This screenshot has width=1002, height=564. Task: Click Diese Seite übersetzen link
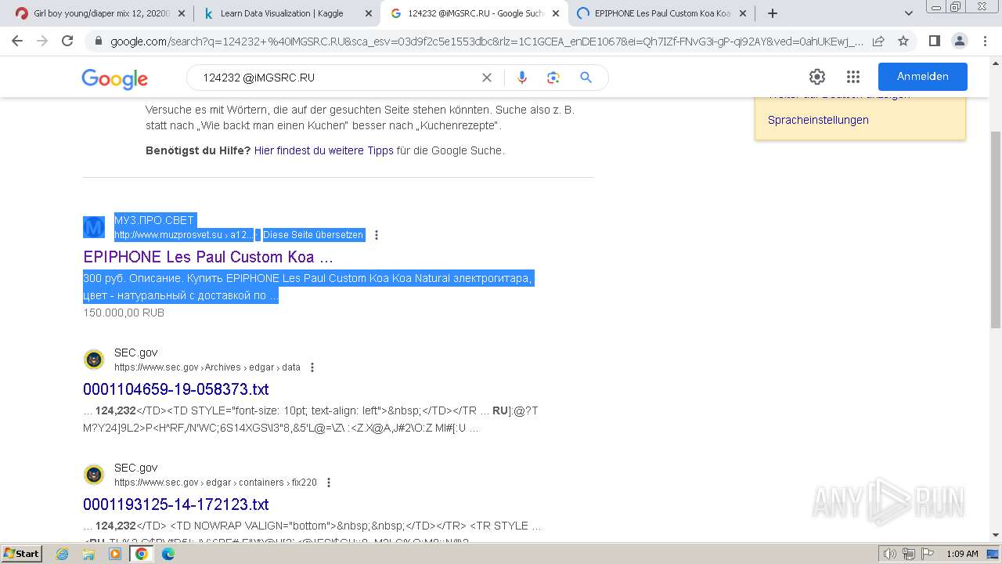click(313, 235)
